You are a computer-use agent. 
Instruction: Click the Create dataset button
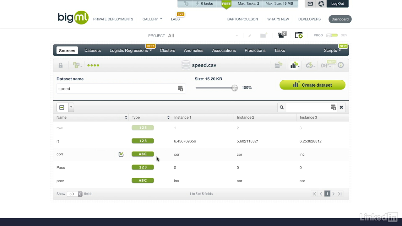(x=312, y=85)
